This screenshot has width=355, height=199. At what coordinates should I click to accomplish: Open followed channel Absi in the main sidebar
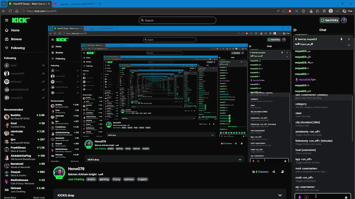click(x=24, y=66)
